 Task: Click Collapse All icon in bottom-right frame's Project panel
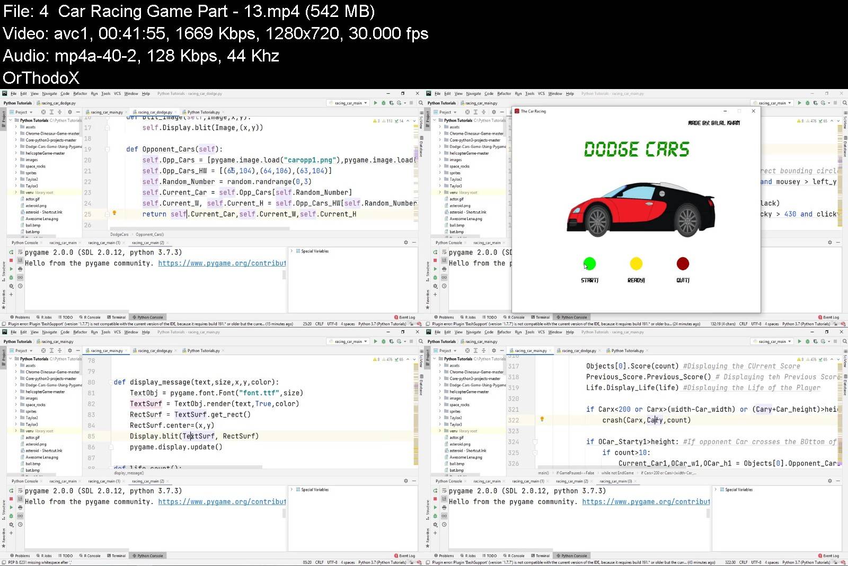coord(484,350)
